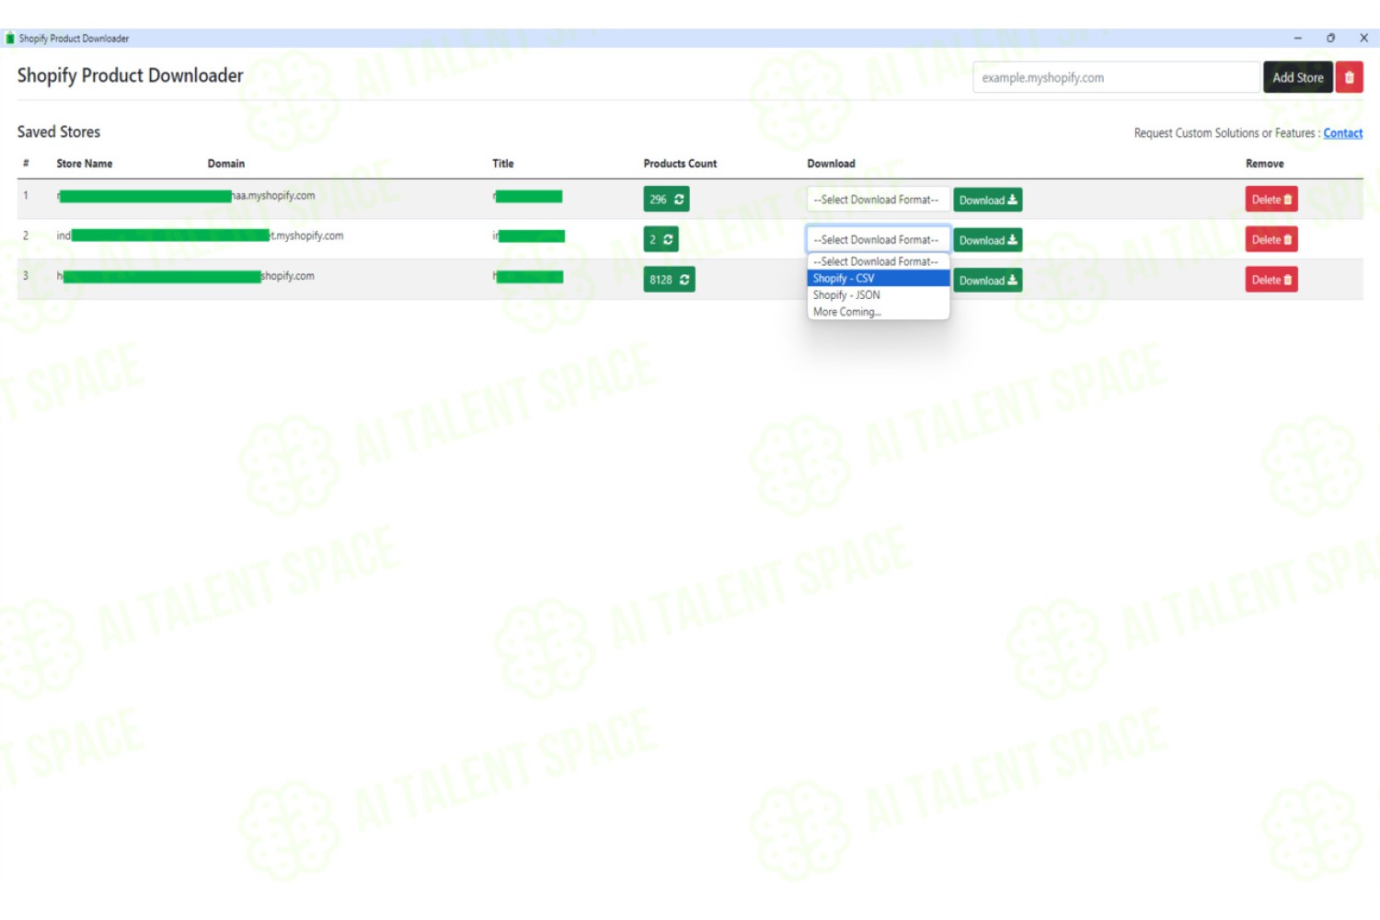Click the Saved Stores heading
This screenshot has height=920, width=1380.
click(59, 132)
